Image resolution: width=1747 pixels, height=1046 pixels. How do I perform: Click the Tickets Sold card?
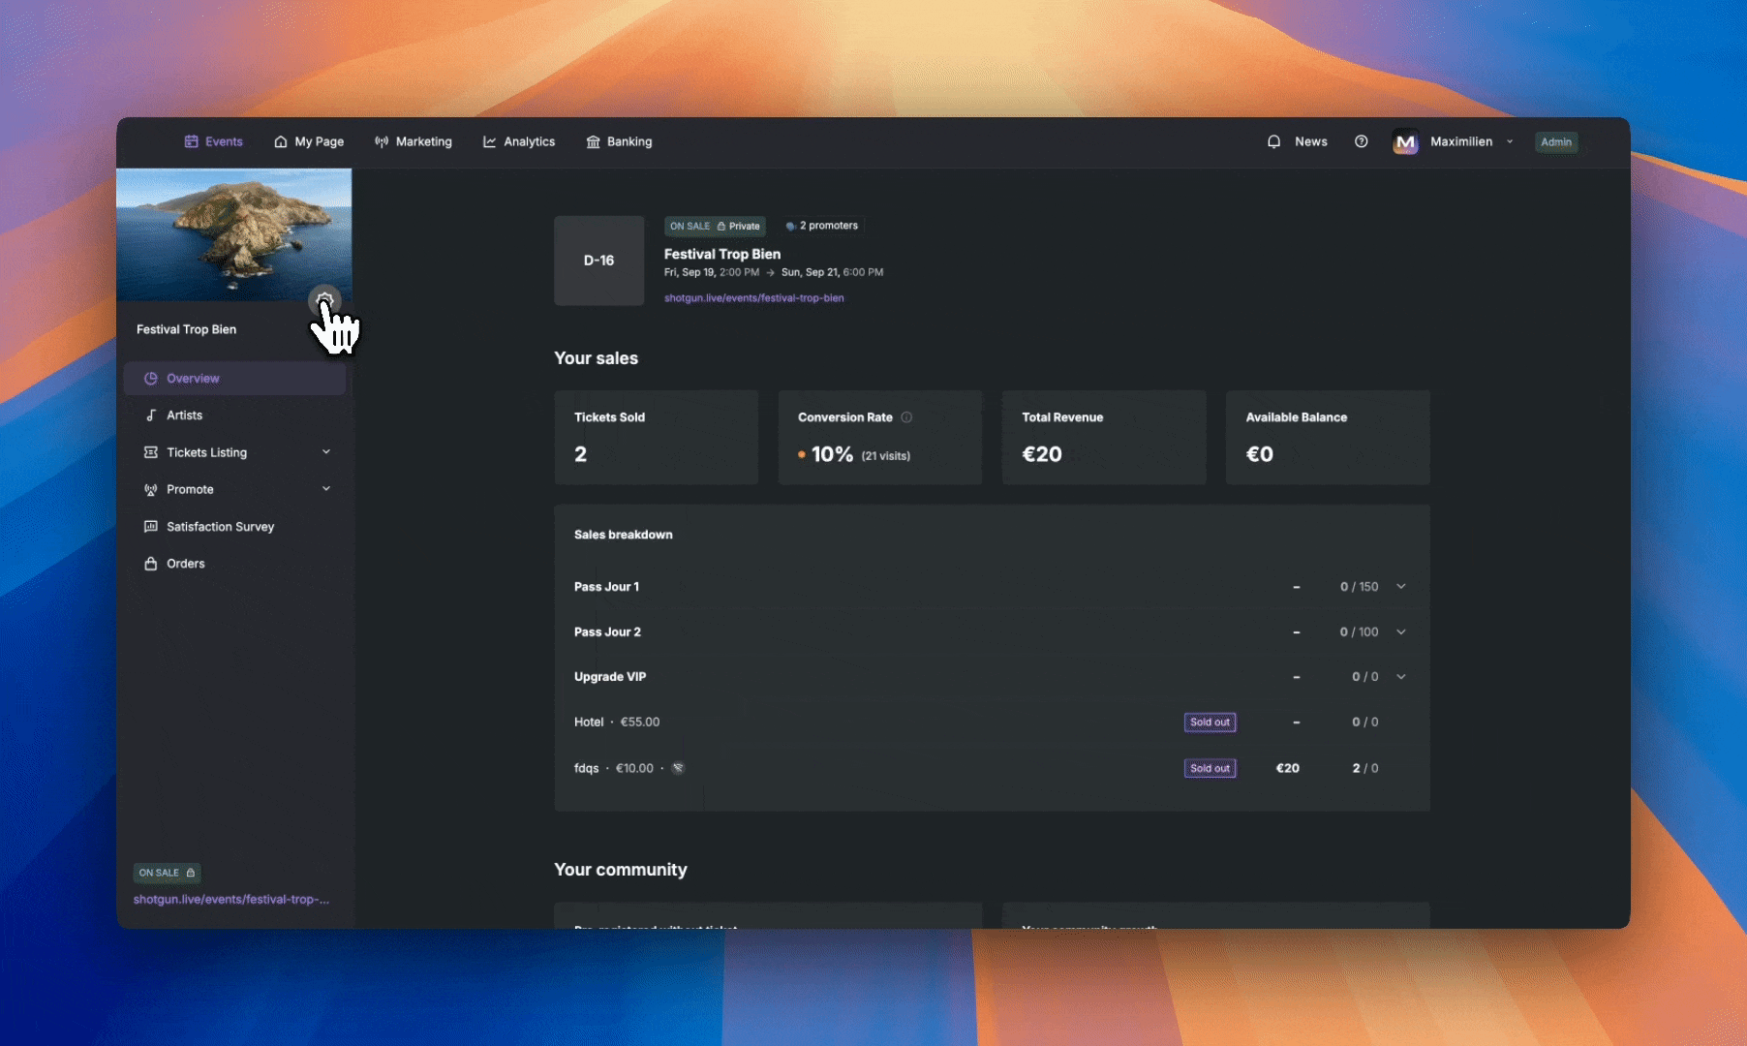coord(656,438)
